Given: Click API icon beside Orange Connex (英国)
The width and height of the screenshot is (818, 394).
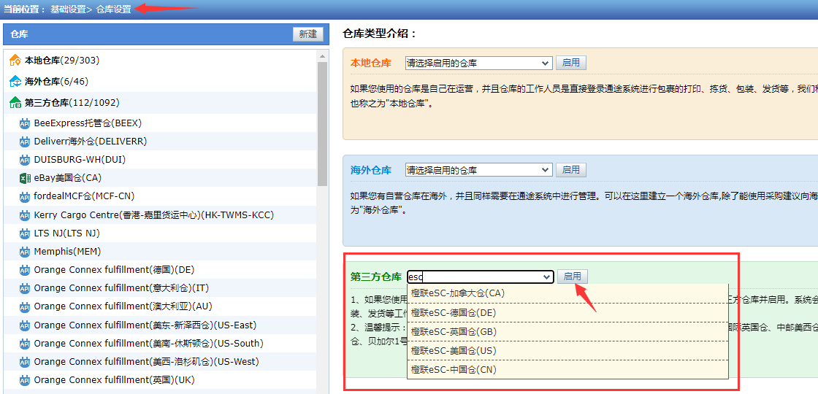Looking at the screenshot, I should tap(25, 380).
